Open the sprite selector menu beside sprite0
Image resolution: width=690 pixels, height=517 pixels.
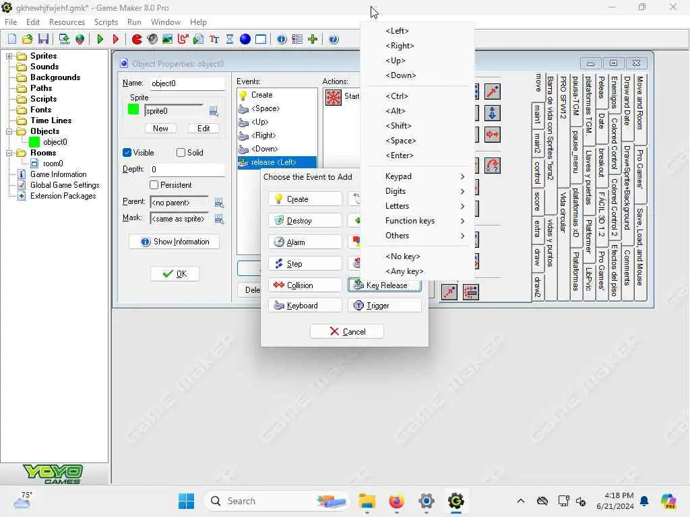214,111
